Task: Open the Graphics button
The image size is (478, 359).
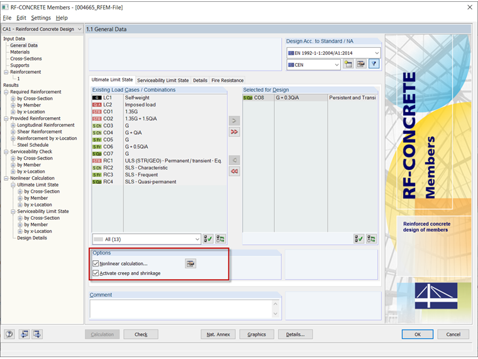Action: tap(257, 334)
